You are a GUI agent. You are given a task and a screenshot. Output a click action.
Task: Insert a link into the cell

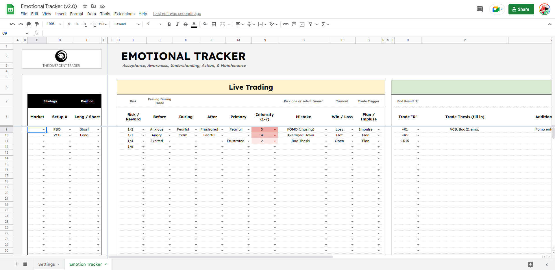click(x=286, y=24)
